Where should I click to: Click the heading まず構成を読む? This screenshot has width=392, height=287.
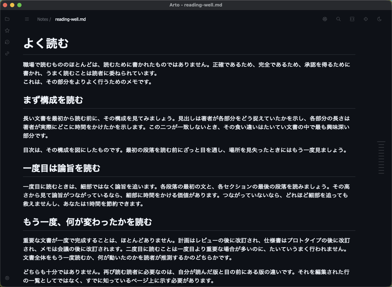click(53, 100)
